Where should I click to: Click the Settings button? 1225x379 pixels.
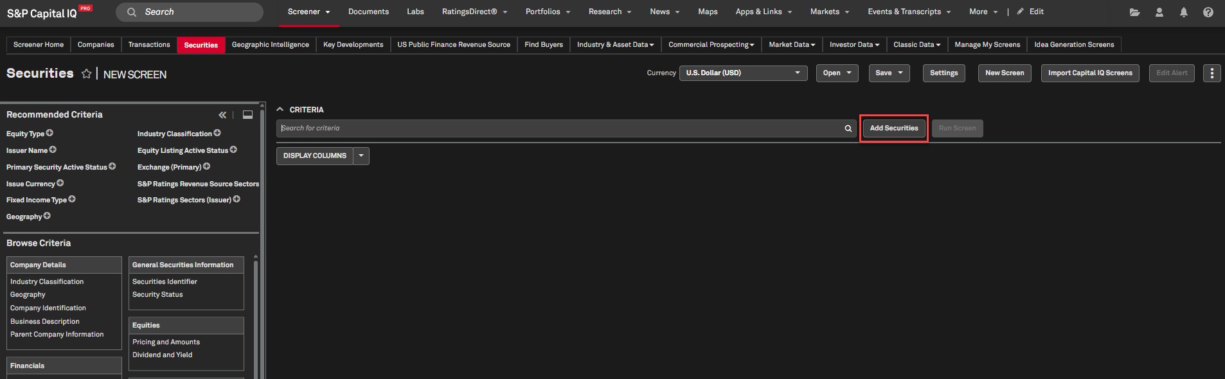pyautogui.click(x=943, y=73)
